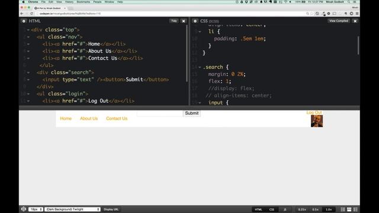379x213 pixels.
Task: Click the search text input in preview
Action: 160,113
